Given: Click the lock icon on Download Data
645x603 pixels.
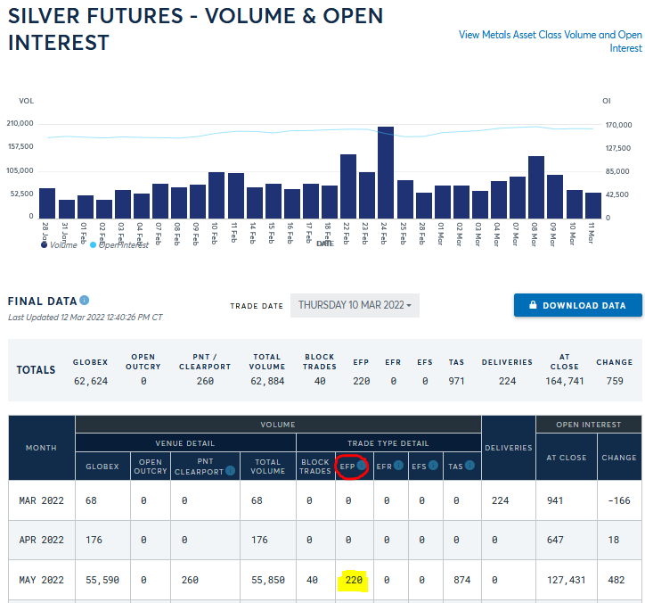Looking at the screenshot, I should 533,305.
